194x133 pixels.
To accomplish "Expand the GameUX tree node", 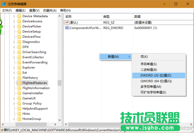I will click(14, 98).
